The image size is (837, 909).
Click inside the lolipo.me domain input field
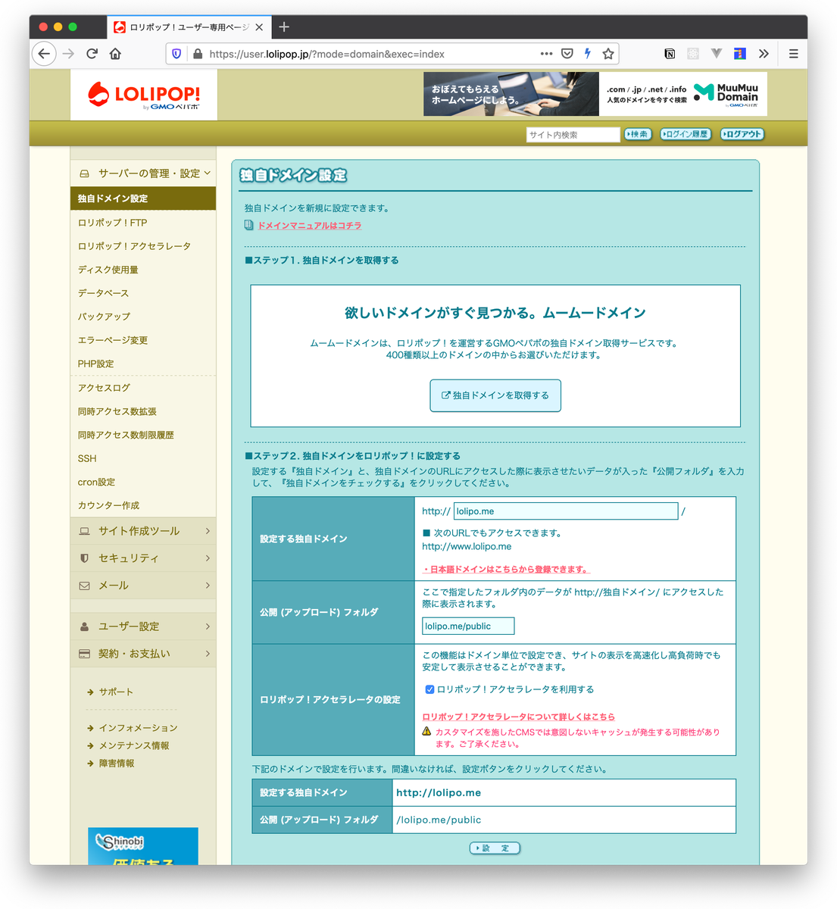[564, 511]
